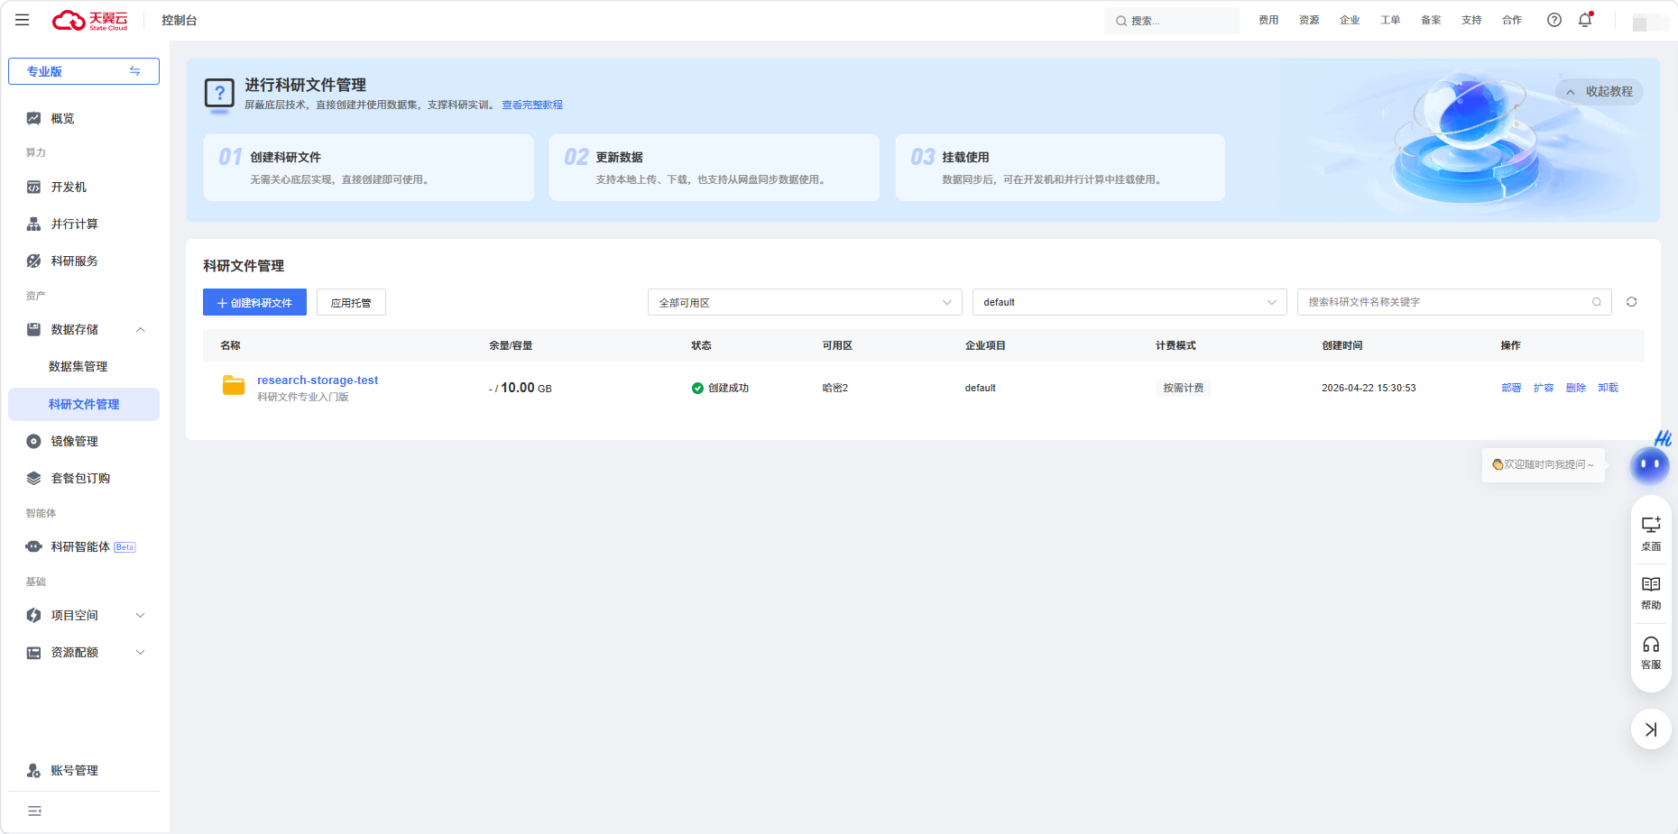Click the search magnifier in top search box
This screenshot has width=1678, height=834.
pyautogui.click(x=1120, y=21)
